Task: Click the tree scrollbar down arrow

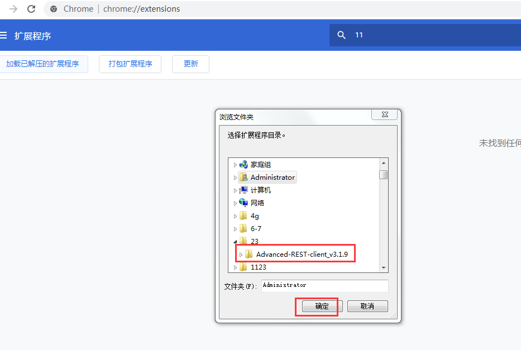Action: click(x=384, y=267)
